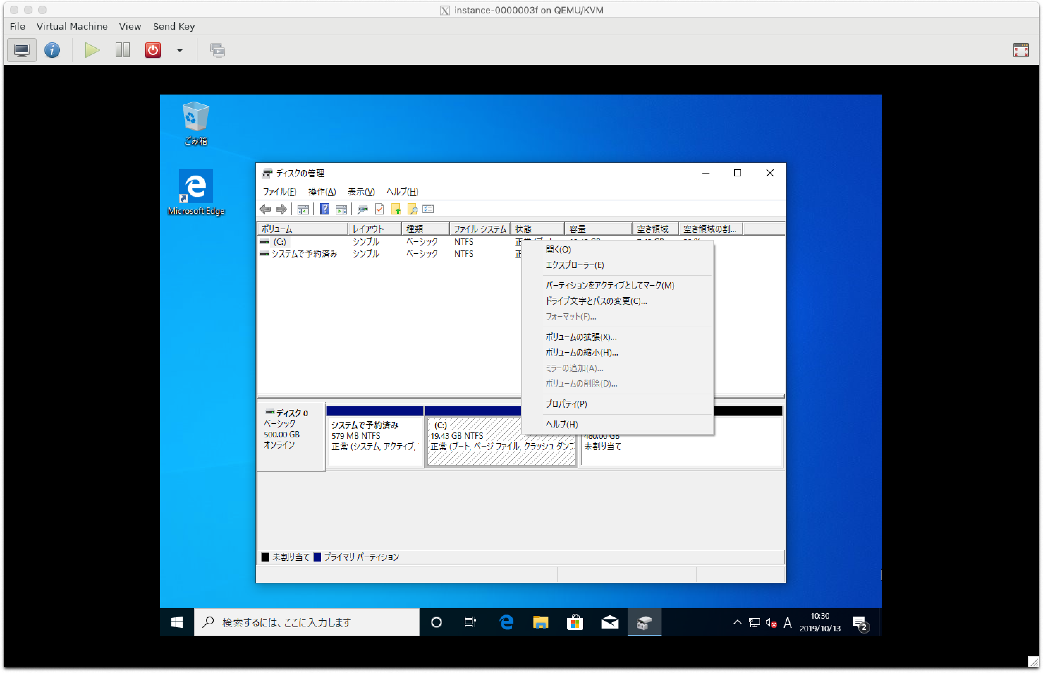1043x673 pixels.
Task: Click the taskbar search box
Action: [307, 622]
